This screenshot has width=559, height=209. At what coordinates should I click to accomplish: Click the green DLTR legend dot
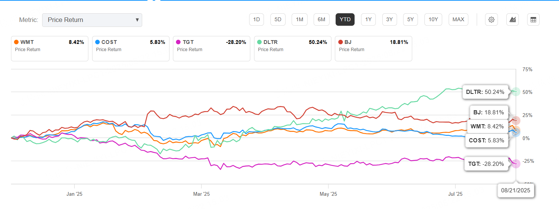[259, 42]
